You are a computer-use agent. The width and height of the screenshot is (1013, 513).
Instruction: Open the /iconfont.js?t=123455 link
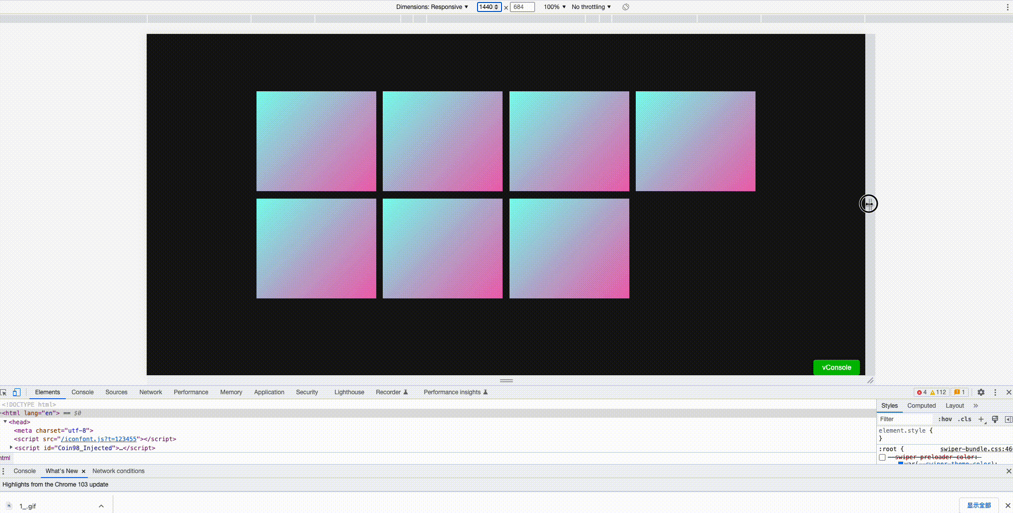tap(98, 439)
